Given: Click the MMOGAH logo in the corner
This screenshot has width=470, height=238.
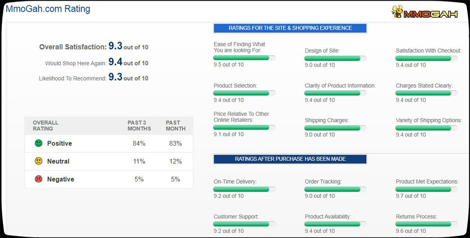Looking at the screenshot, I should pos(424,12).
